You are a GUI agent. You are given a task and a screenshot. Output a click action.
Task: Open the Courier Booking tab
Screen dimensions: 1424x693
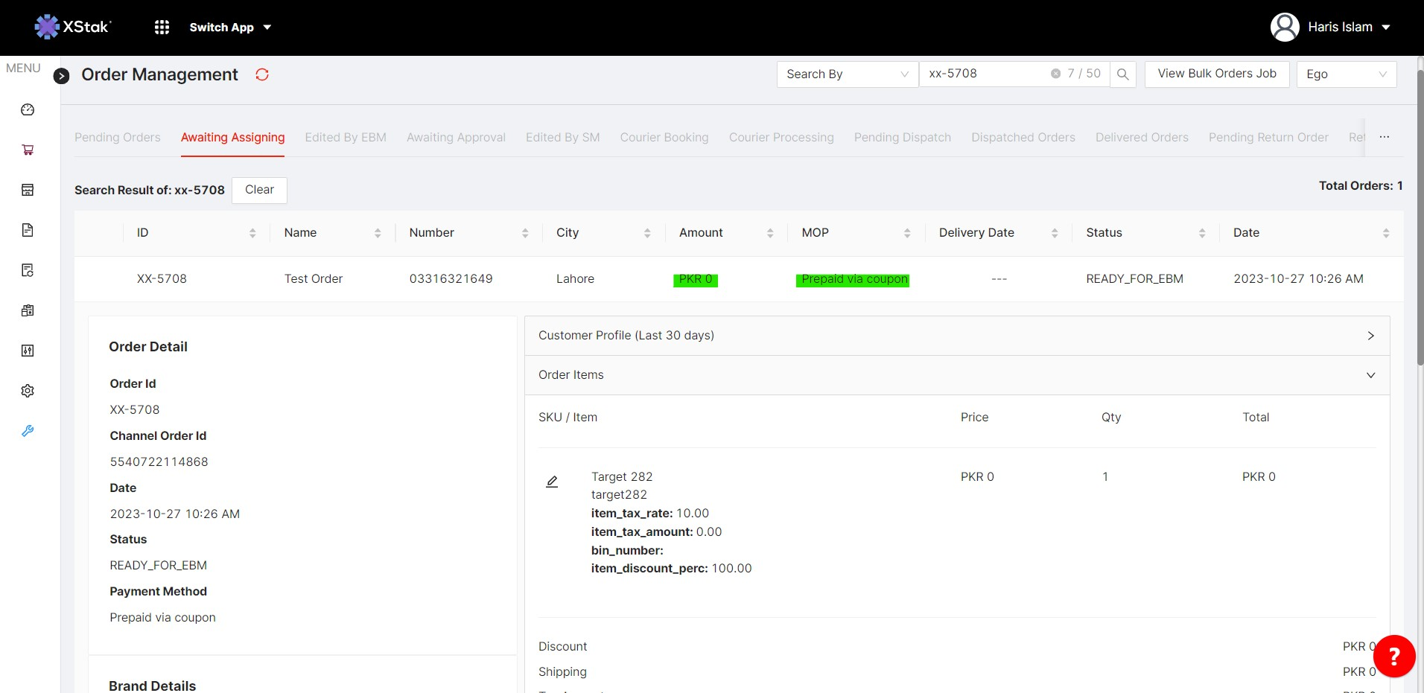point(664,138)
